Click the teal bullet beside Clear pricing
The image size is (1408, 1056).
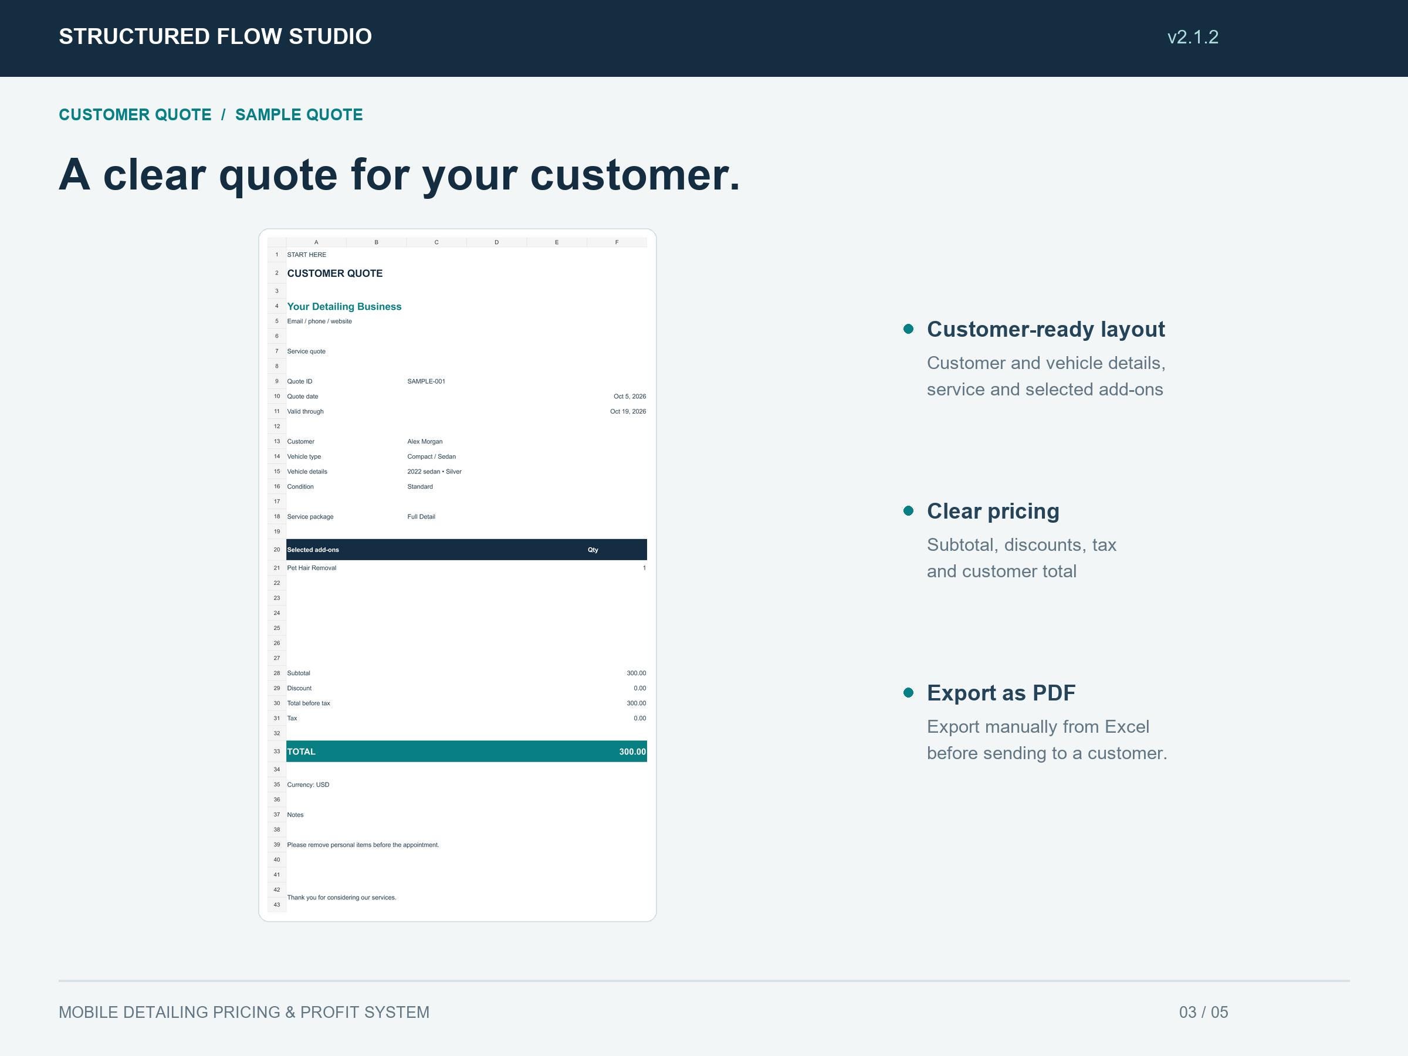pos(908,511)
